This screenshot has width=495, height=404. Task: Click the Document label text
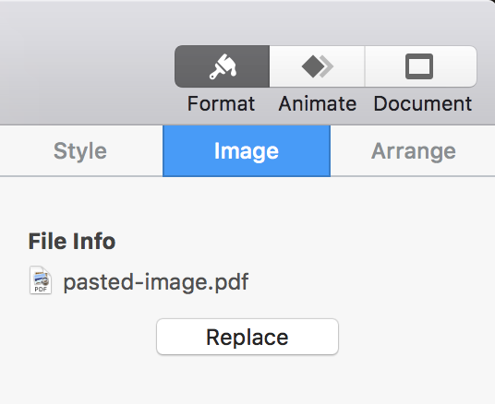point(423,103)
